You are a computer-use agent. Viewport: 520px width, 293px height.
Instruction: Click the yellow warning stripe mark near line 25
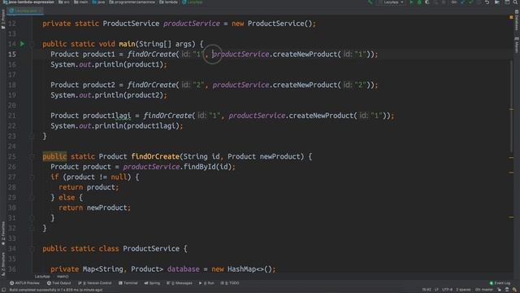511,158
